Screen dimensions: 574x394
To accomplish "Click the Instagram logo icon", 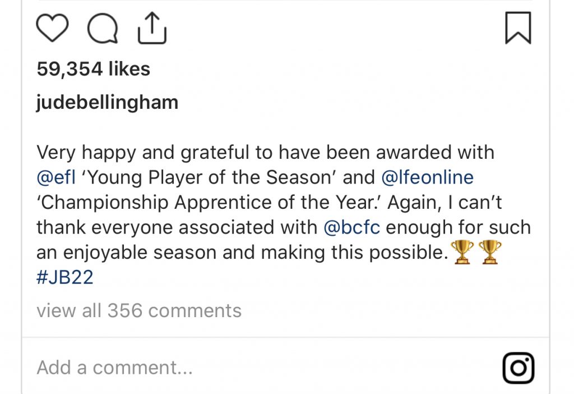I will [518, 368].
